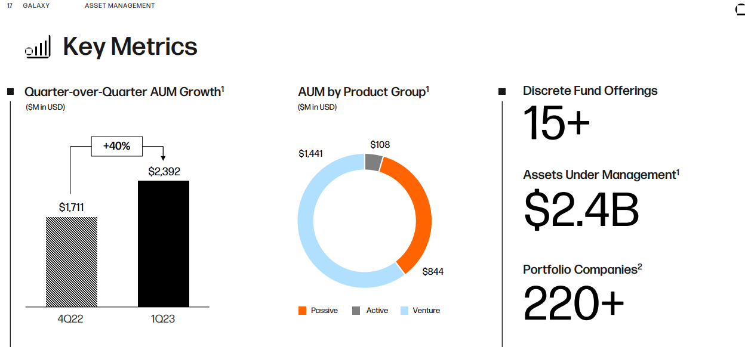Click the 15+ fund offerings figure
The height and width of the screenshot is (347, 745).
556,122
